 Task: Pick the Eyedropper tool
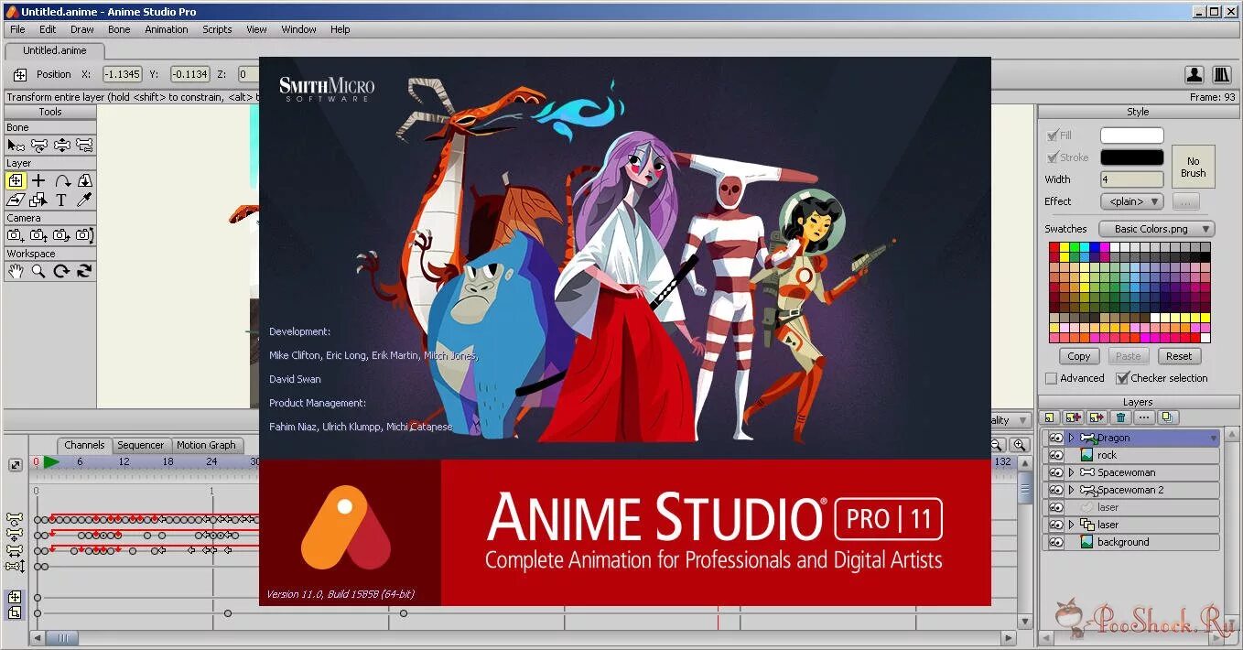click(x=84, y=200)
